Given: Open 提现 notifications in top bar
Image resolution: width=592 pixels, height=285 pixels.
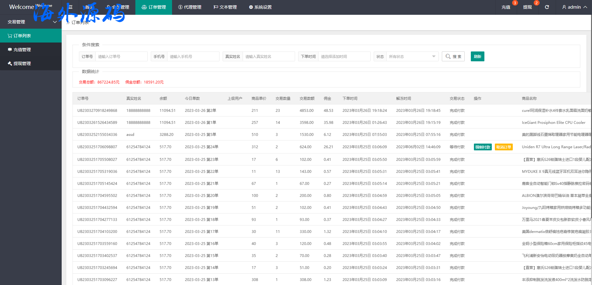Looking at the screenshot, I should pos(527,7).
